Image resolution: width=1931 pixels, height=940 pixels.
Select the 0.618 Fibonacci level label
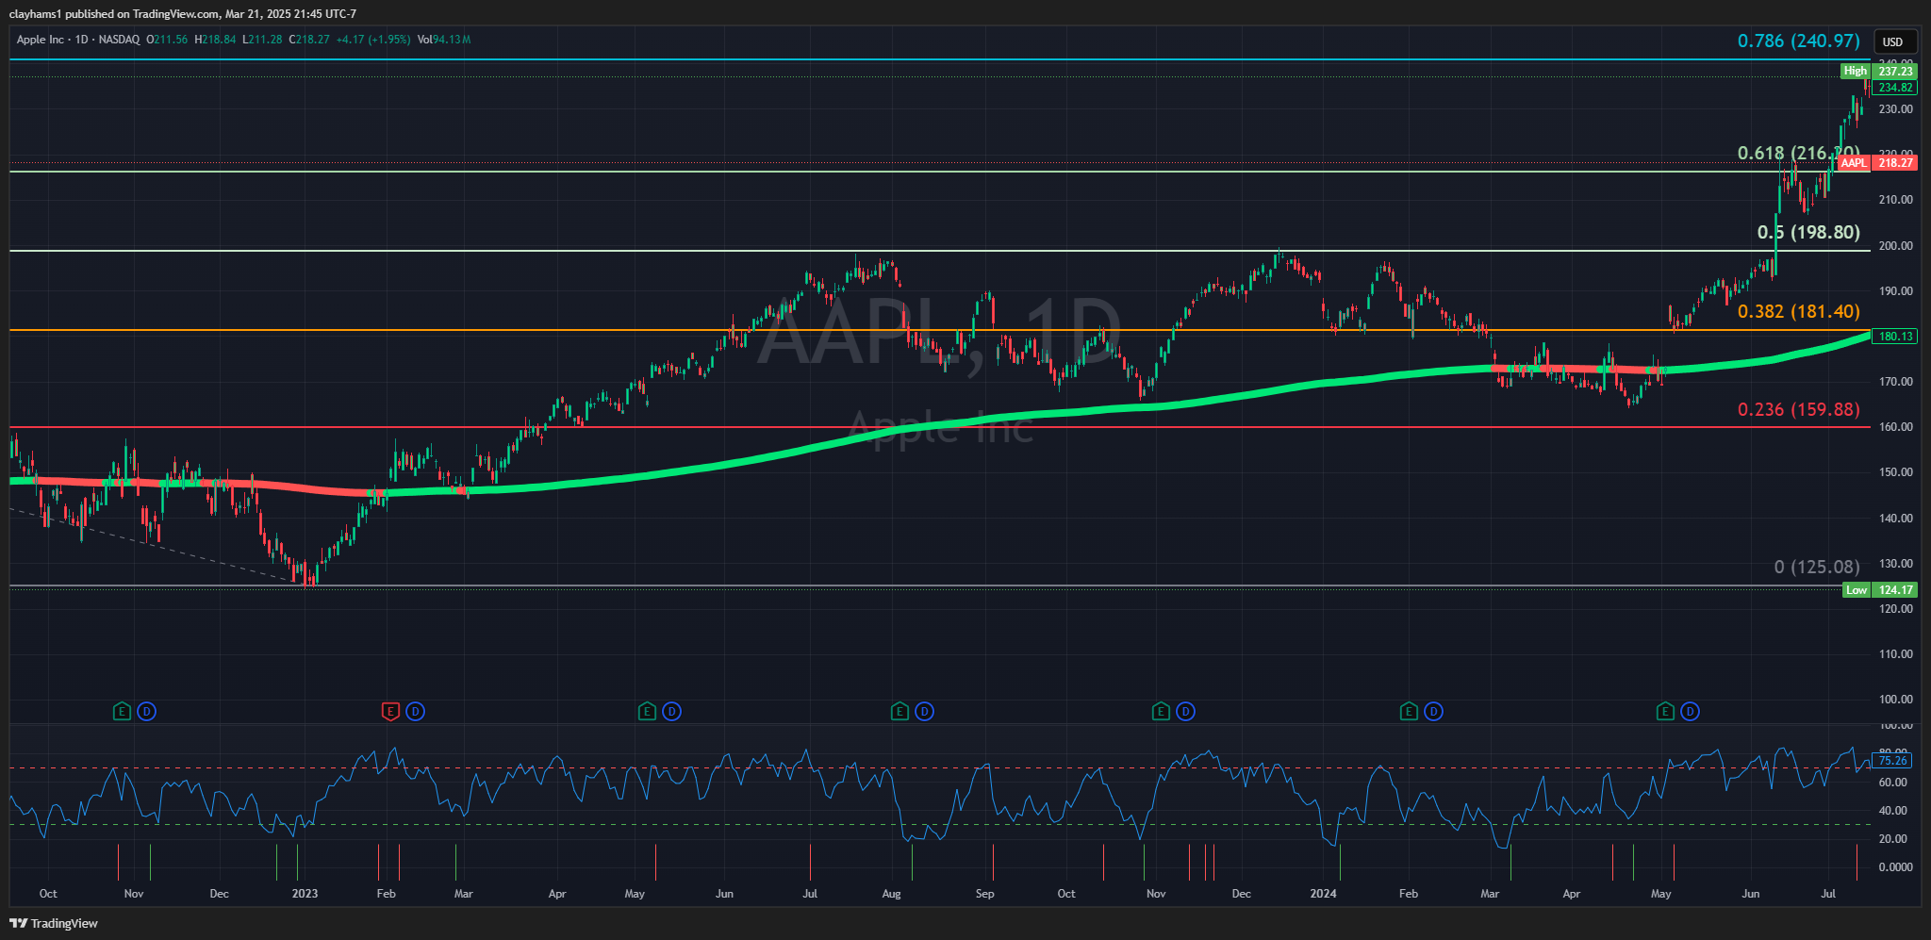click(x=1798, y=153)
